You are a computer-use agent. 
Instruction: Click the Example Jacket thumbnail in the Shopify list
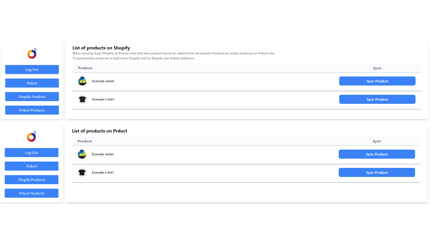[83, 81]
